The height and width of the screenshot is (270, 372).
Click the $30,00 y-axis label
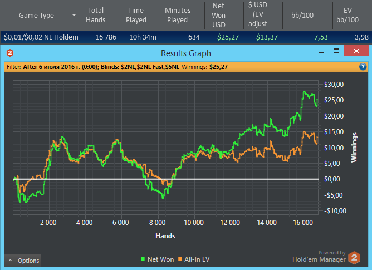pos(334,85)
